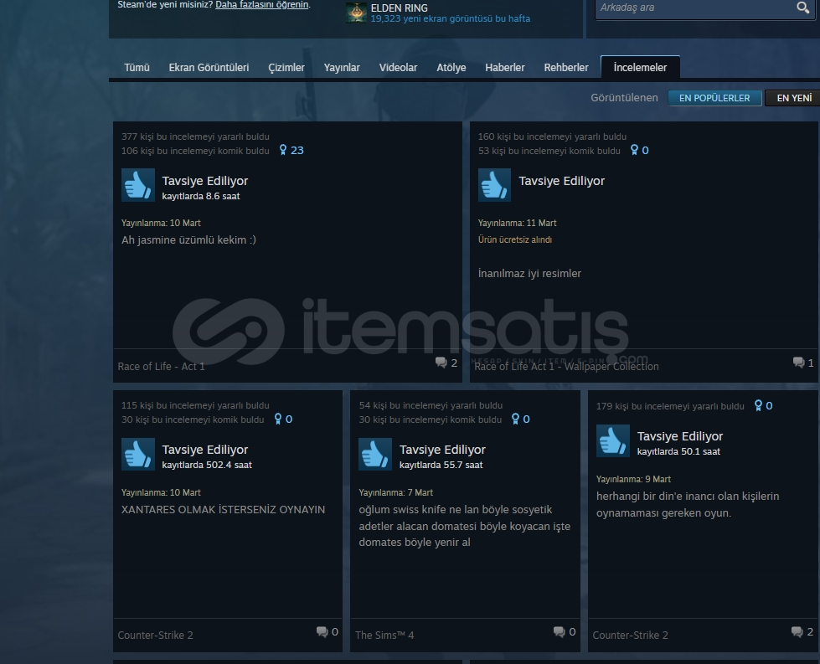The width and height of the screenshot is (820, 664).
Task: Click '53 kişi bu incelemeyi komik buldu' text
Action: pos(549,151)
